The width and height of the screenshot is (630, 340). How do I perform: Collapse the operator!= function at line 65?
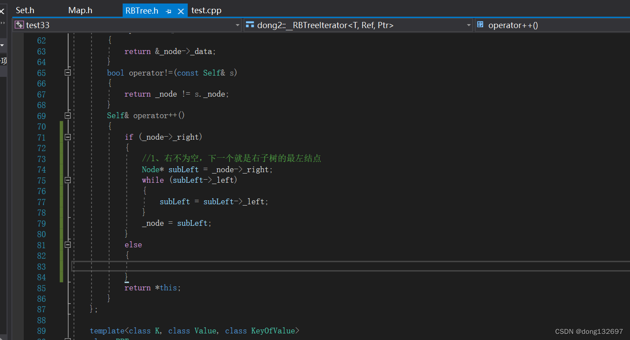(x=68, y=72)
